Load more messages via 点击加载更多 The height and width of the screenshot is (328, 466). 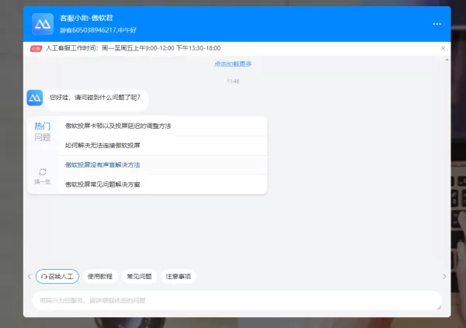tap(233, 64)
